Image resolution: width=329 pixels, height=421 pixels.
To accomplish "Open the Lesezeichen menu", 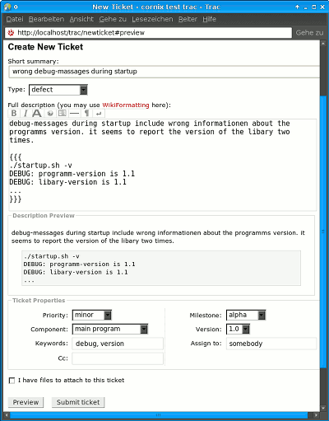I will (152, 19).
